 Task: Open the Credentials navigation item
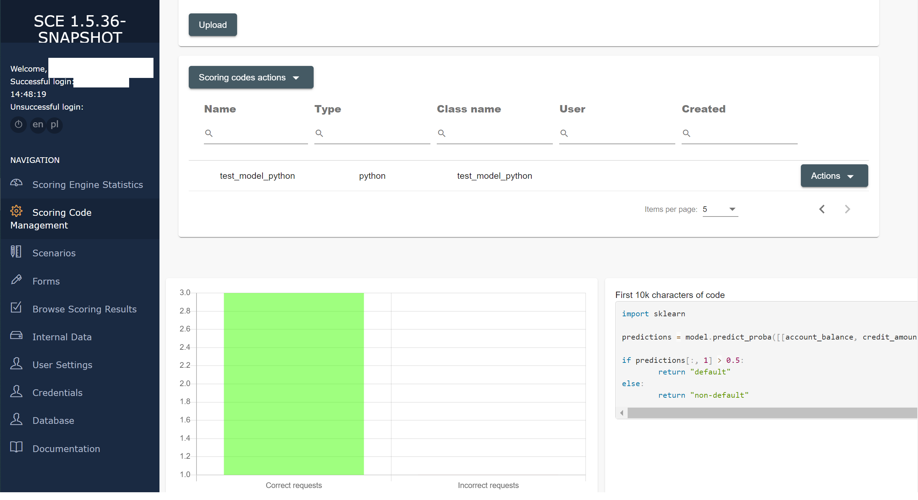pos(58,392)
